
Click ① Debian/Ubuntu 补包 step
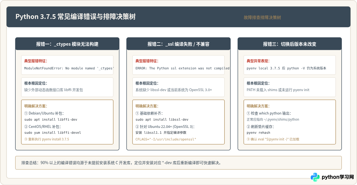point(44,113)
